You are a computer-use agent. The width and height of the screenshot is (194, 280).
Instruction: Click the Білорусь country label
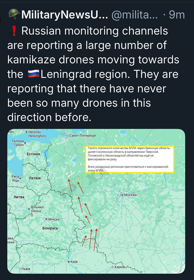50,228
